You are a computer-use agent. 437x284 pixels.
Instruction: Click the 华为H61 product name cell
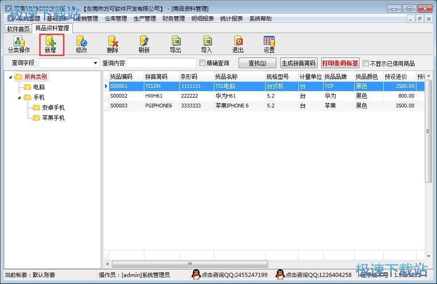coord(240,96)
